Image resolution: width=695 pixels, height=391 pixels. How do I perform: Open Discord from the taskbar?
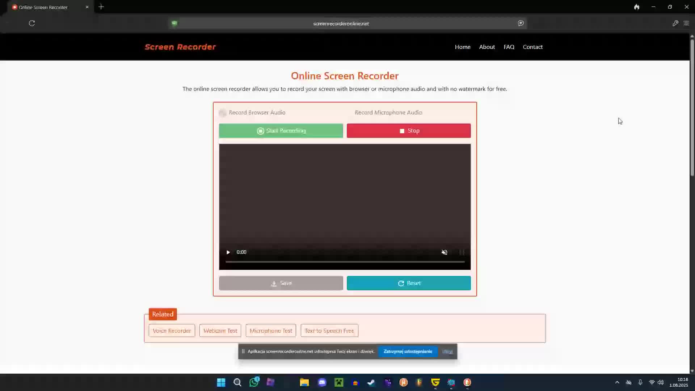click(x=322, y=382)
